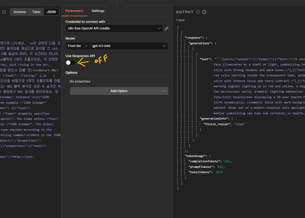This screenshot has height=218, width=305.
Task: Click the info icon next to OUTPUT
Action: coord(204,12)
